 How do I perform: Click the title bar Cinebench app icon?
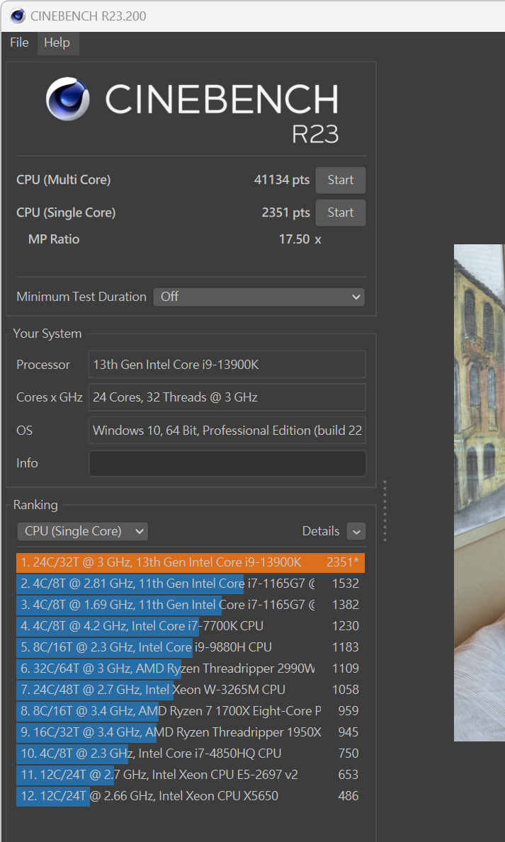point(17,16)
